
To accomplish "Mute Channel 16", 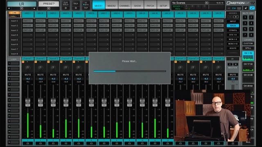I will 218,75.
